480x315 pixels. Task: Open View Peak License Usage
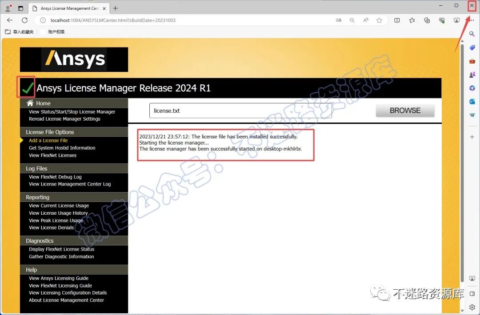tap(56, 220)
